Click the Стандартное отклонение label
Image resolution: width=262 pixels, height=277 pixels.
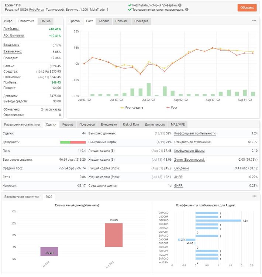[192, 142]
